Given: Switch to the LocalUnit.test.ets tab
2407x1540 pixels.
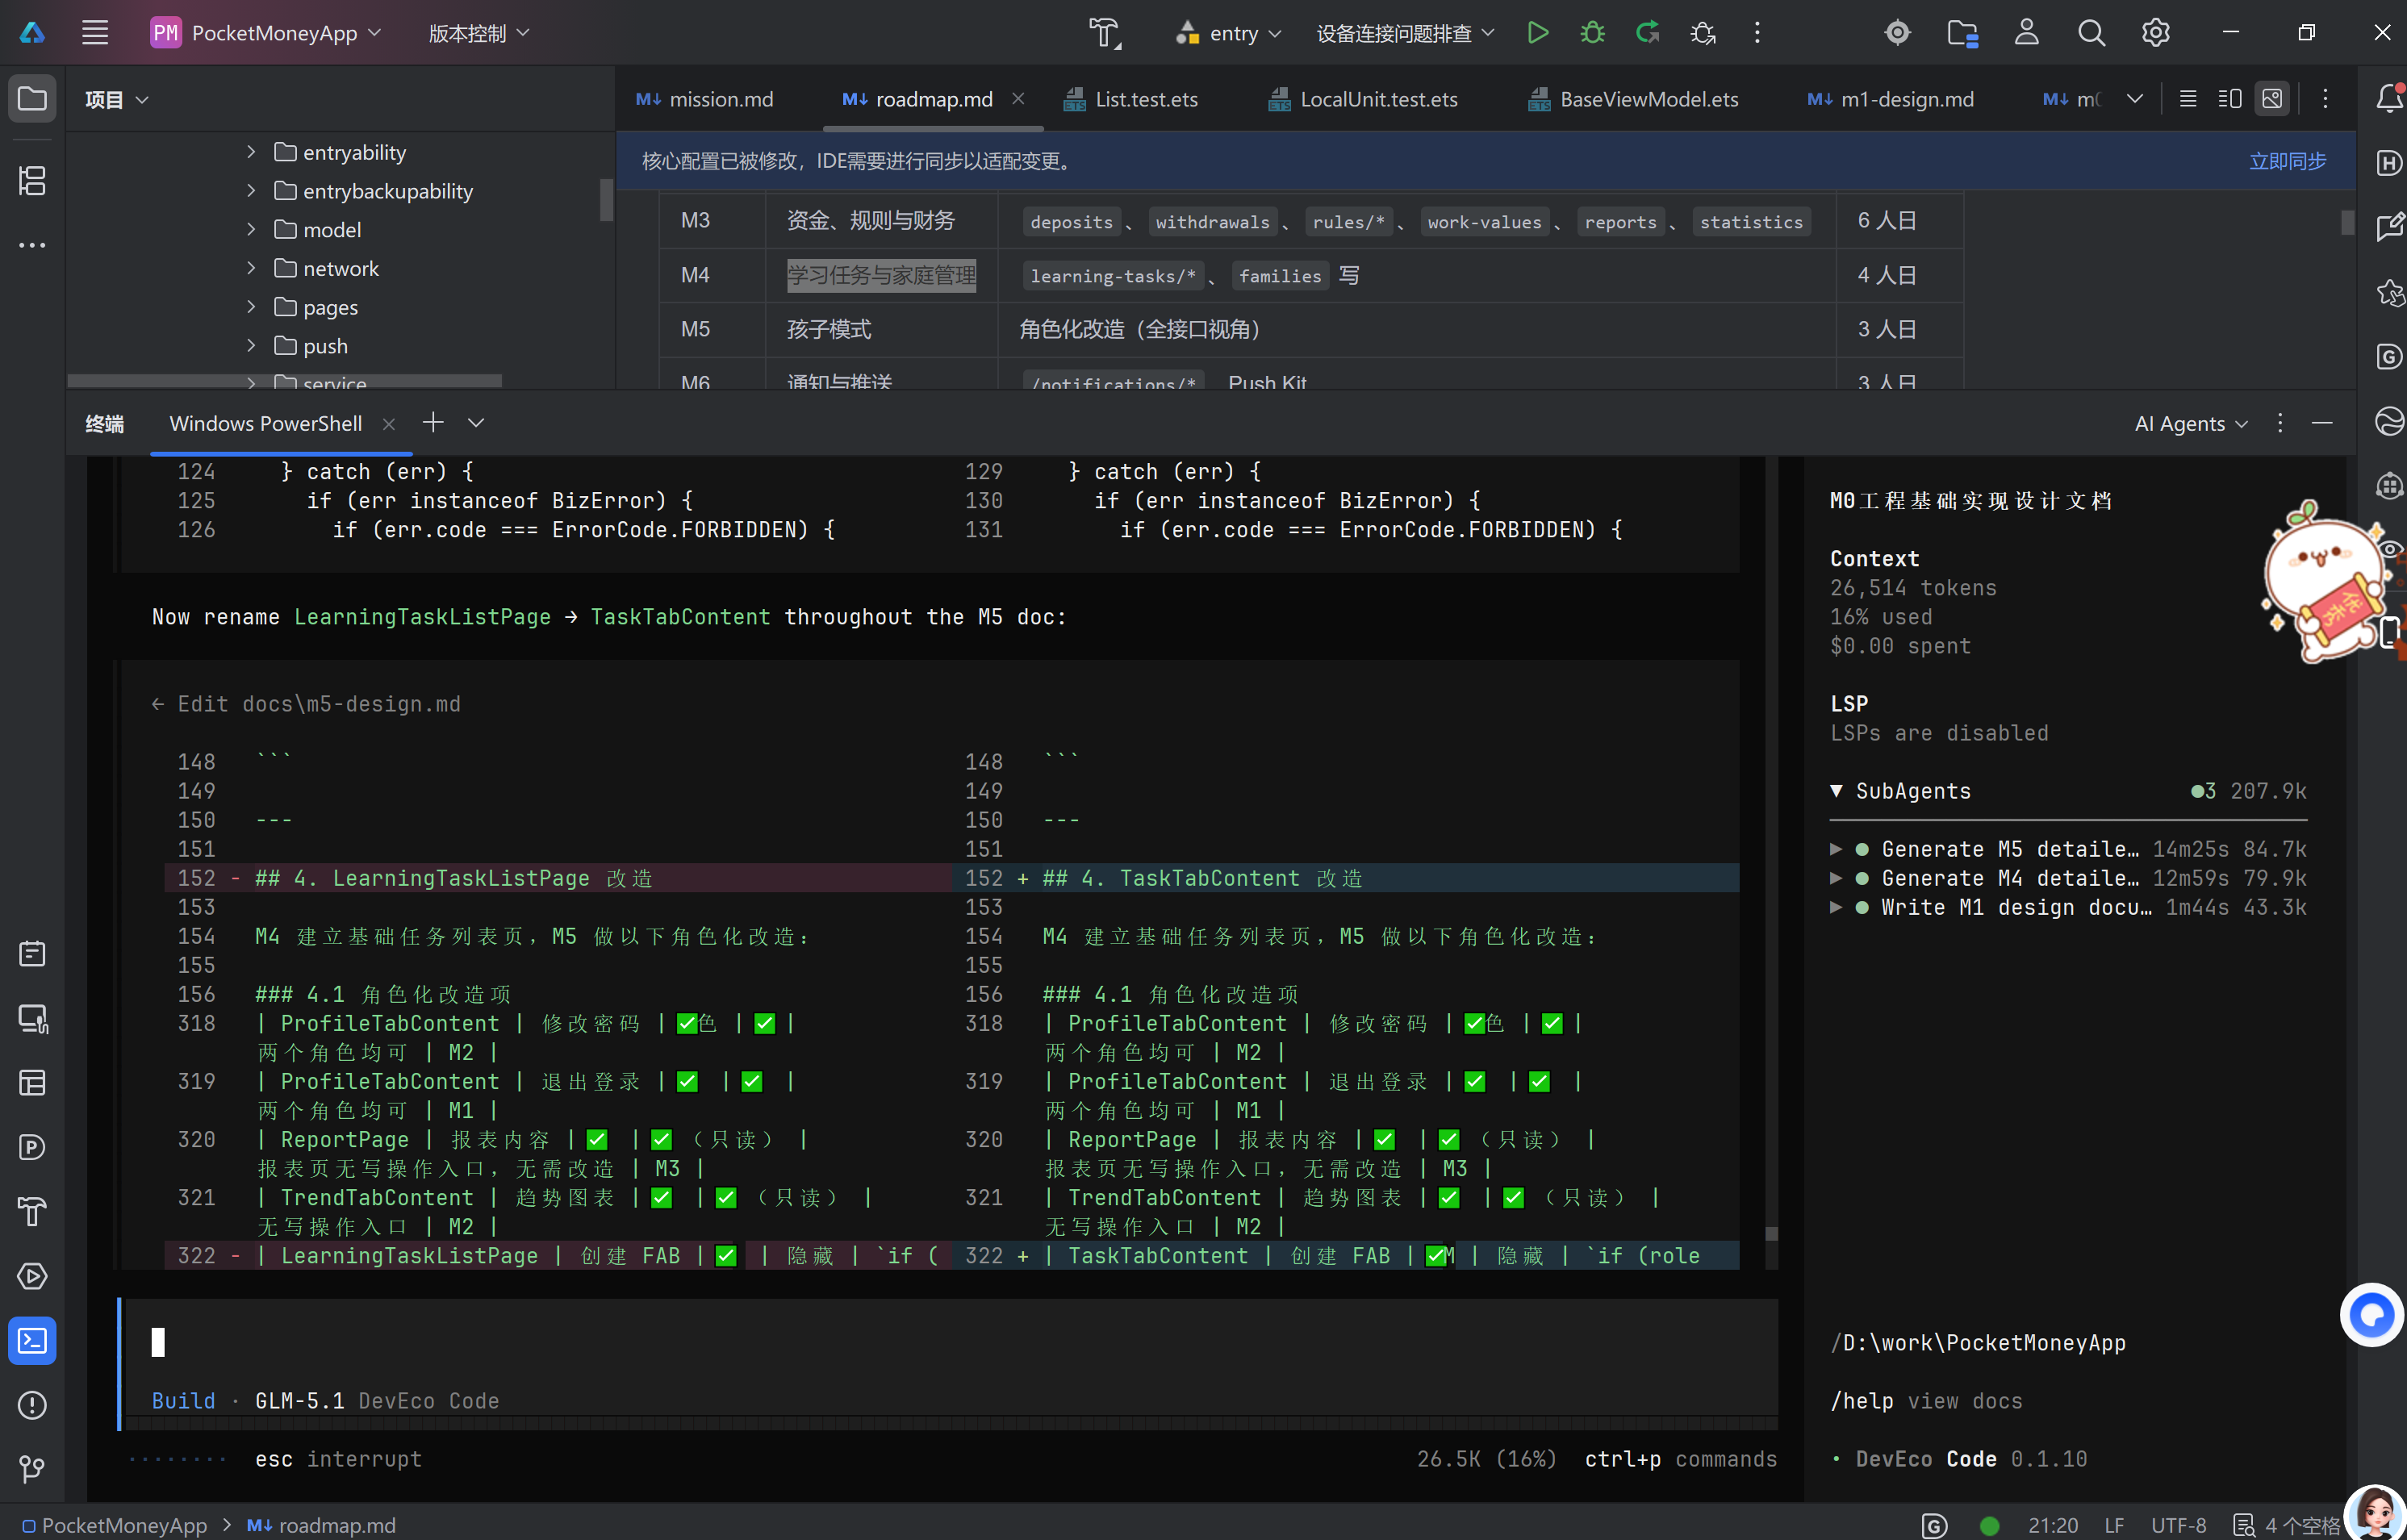Looking at the screenshot, I should coord(1363,99).
